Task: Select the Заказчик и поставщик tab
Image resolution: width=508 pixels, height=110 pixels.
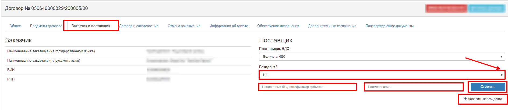Action: pyautogui.click(x=91, y=26)
